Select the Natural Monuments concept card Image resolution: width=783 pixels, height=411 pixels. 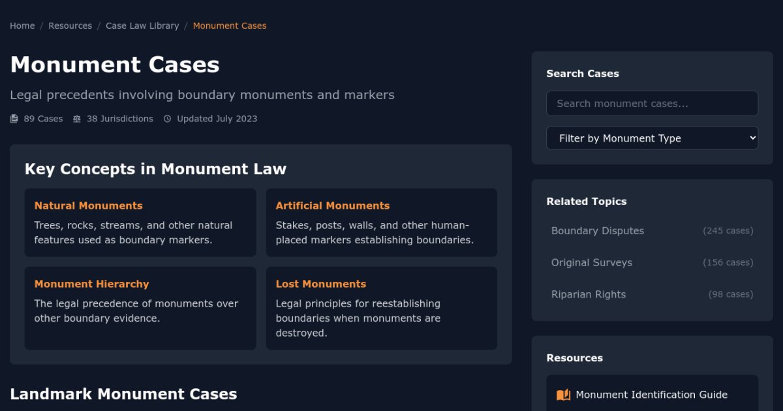[x=140, y=223]
